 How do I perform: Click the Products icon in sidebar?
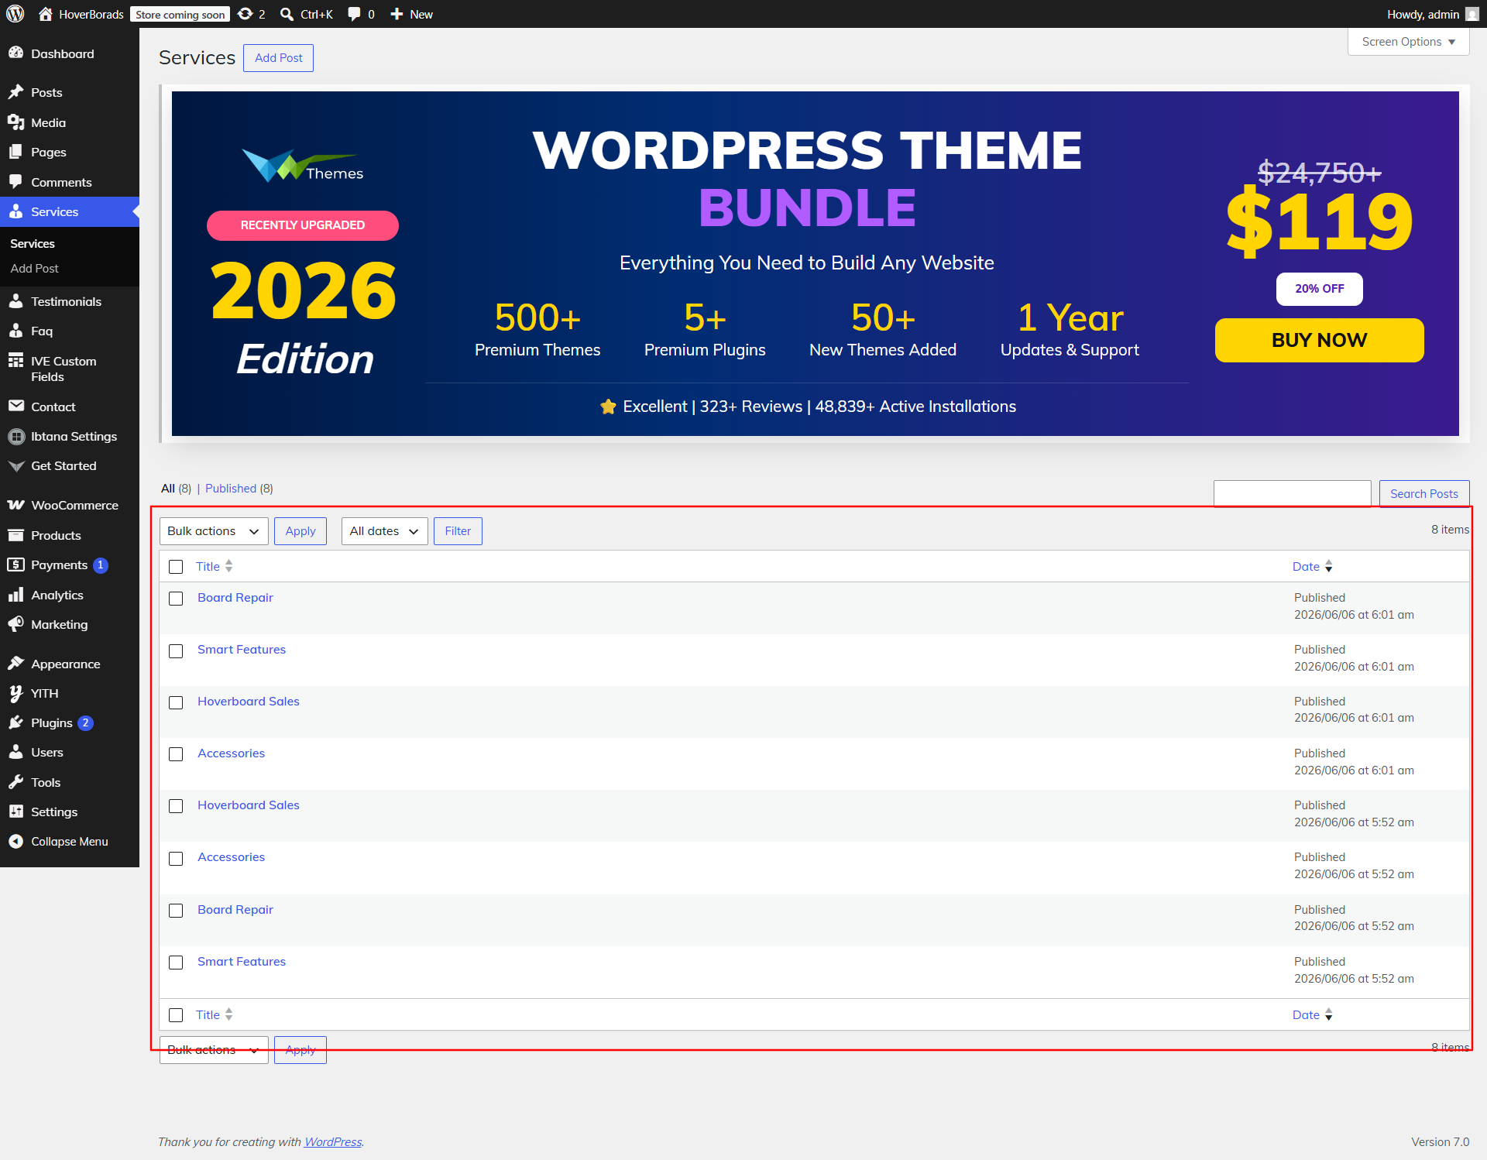(15, 535)
